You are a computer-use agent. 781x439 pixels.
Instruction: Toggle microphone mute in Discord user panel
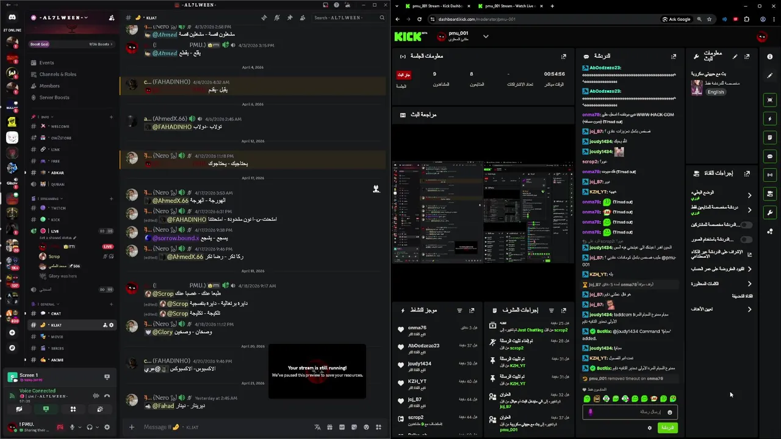tap(71, 427)
